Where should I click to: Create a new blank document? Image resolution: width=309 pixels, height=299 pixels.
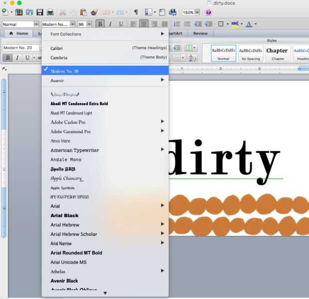[x=5, y=12]
